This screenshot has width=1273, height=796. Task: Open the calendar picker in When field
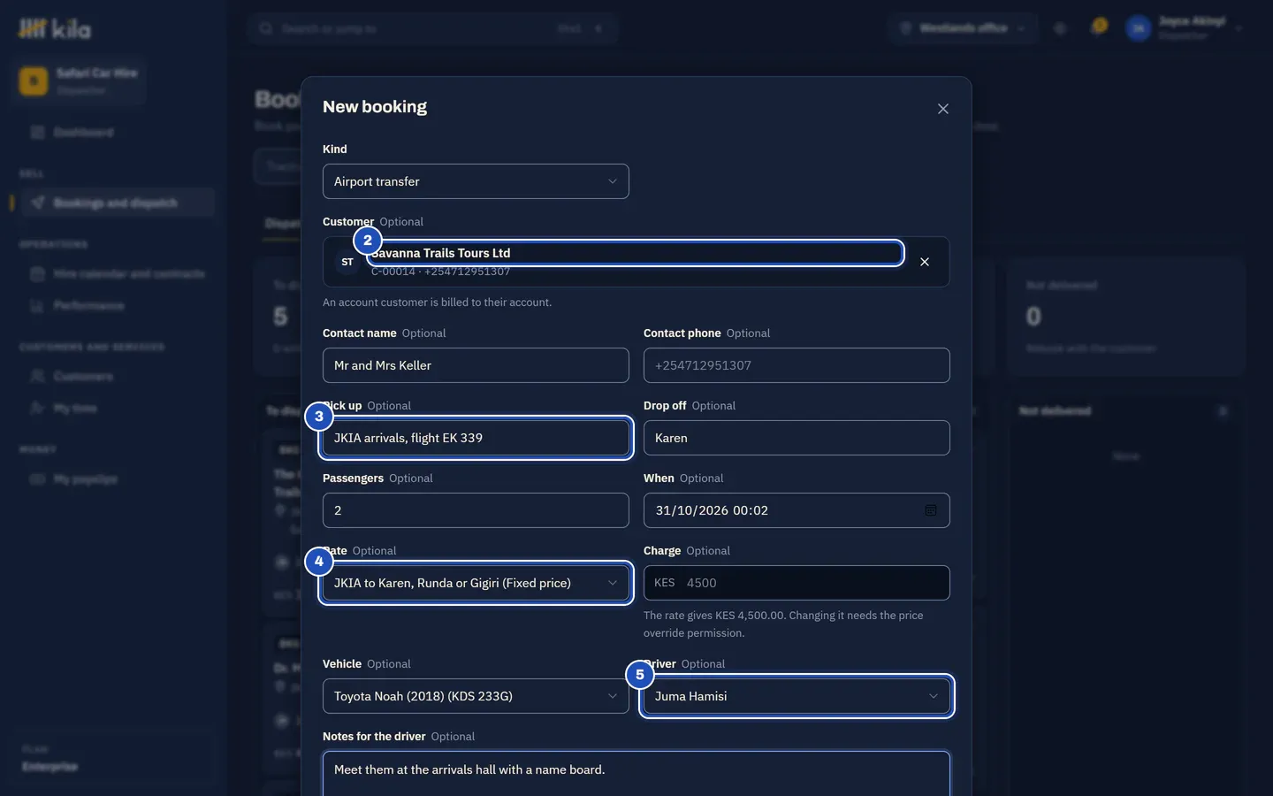click(931, 510)
